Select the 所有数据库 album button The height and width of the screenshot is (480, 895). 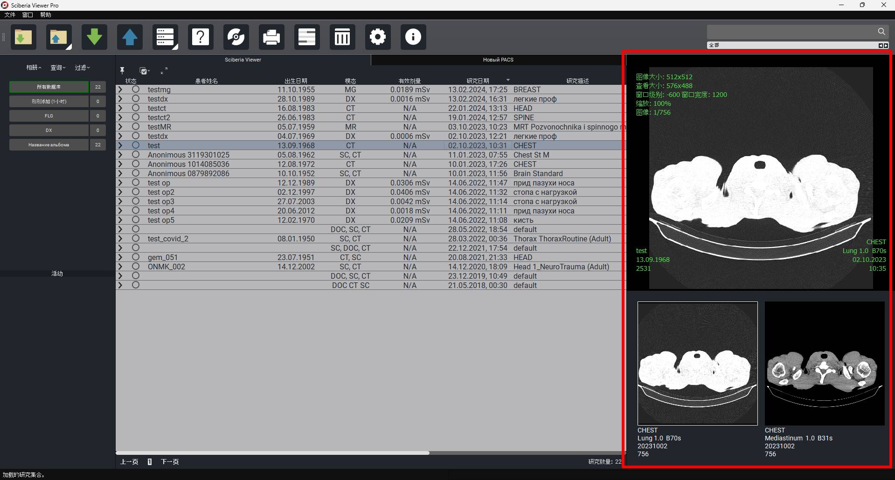pos(49,87)
